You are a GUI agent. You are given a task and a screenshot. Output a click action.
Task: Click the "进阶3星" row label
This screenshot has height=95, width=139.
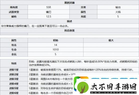pos(14,79)
